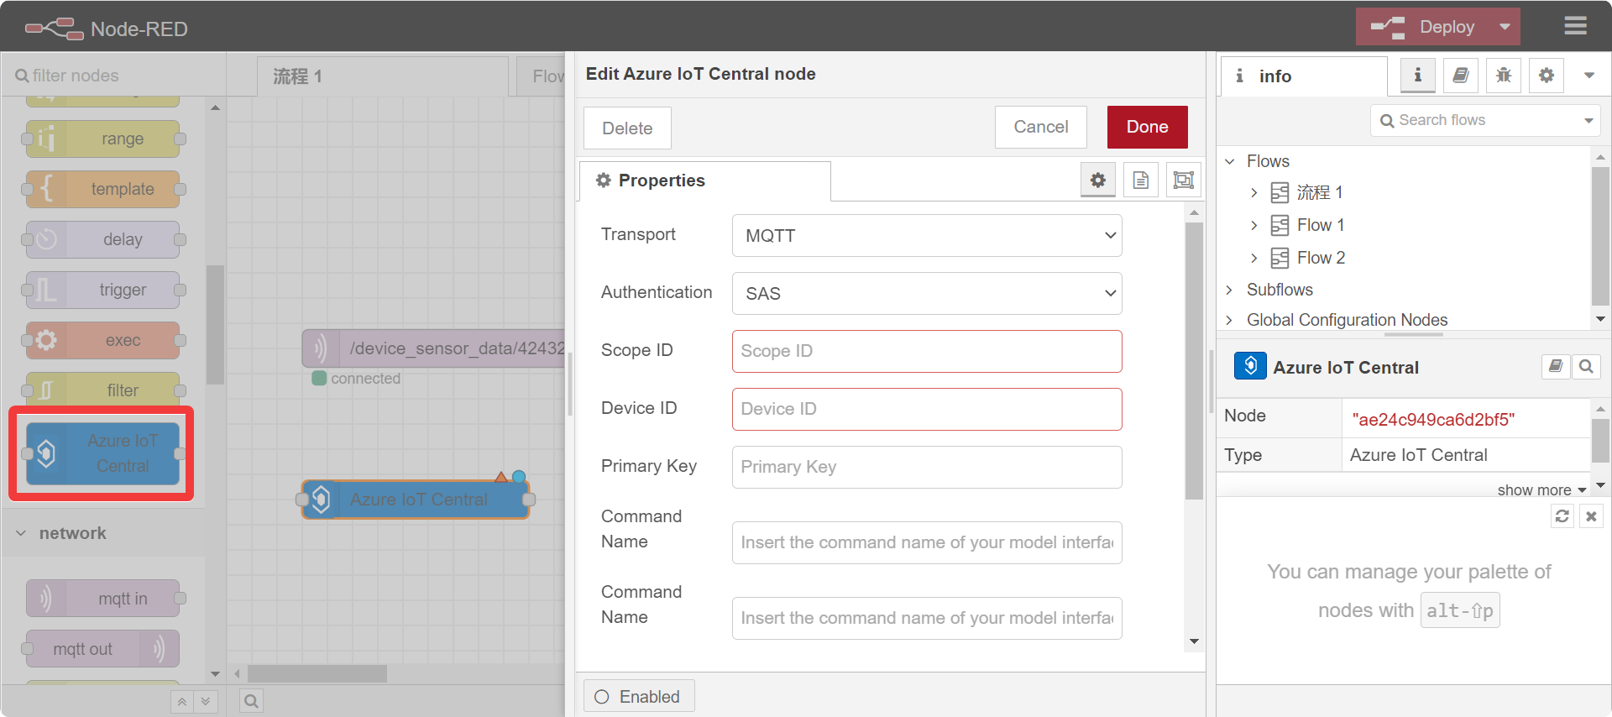Image resolution: width=1612 pixels, height=717 pixels.
Task: Click the Delete button in edit dialog
Action: (627, 128)
